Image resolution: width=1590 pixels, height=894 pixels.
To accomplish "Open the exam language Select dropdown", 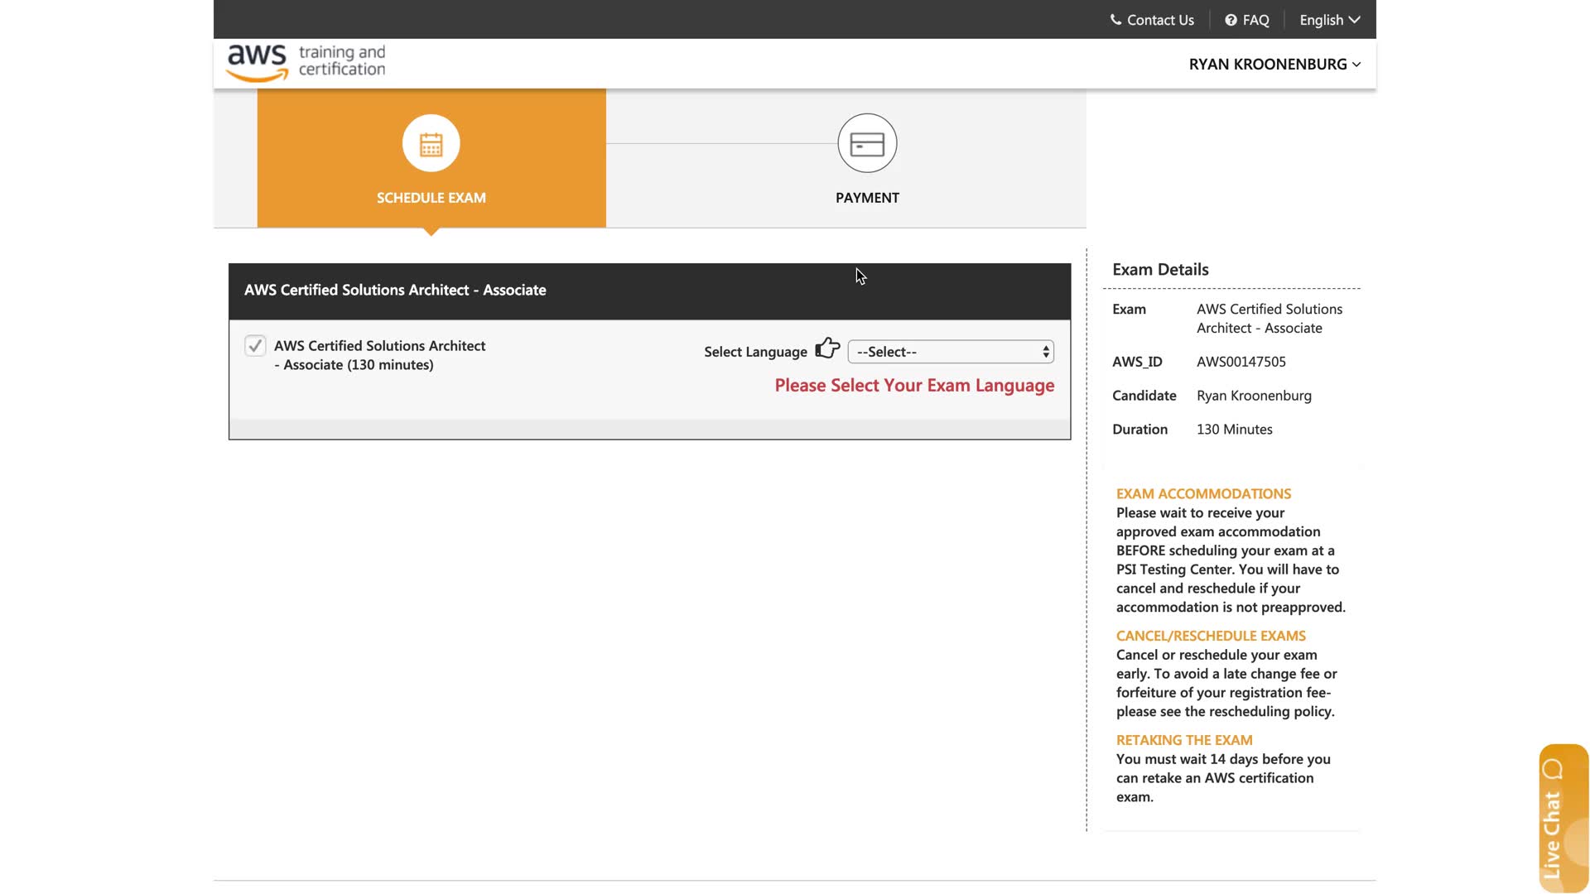I will tap(950, 352).
